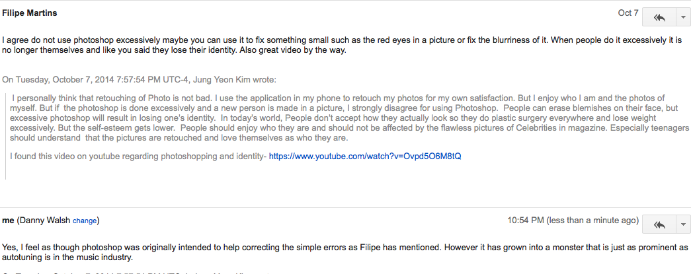
Task: Click reply-all icon on Danny Walsh's message
Action: (659, 224)
